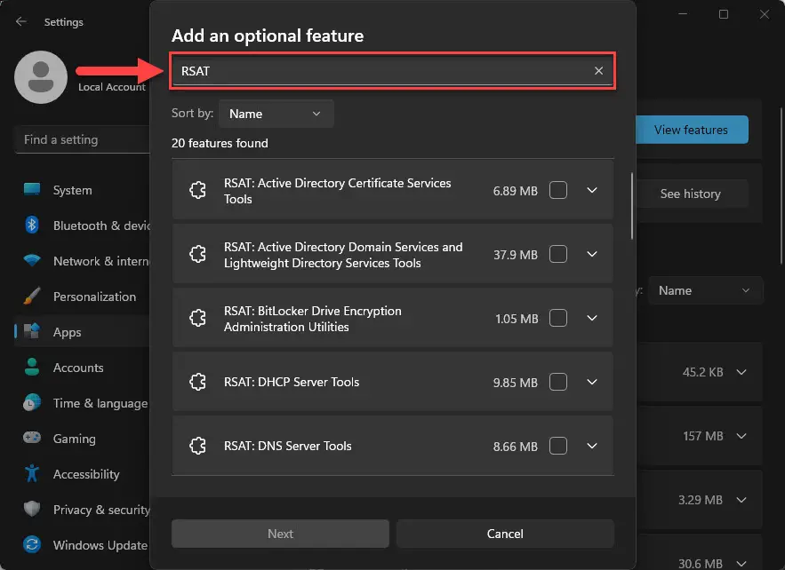This screenshot has width=785, height=570.
Task: Expand DNS Server Tools details
Action: 592,446
